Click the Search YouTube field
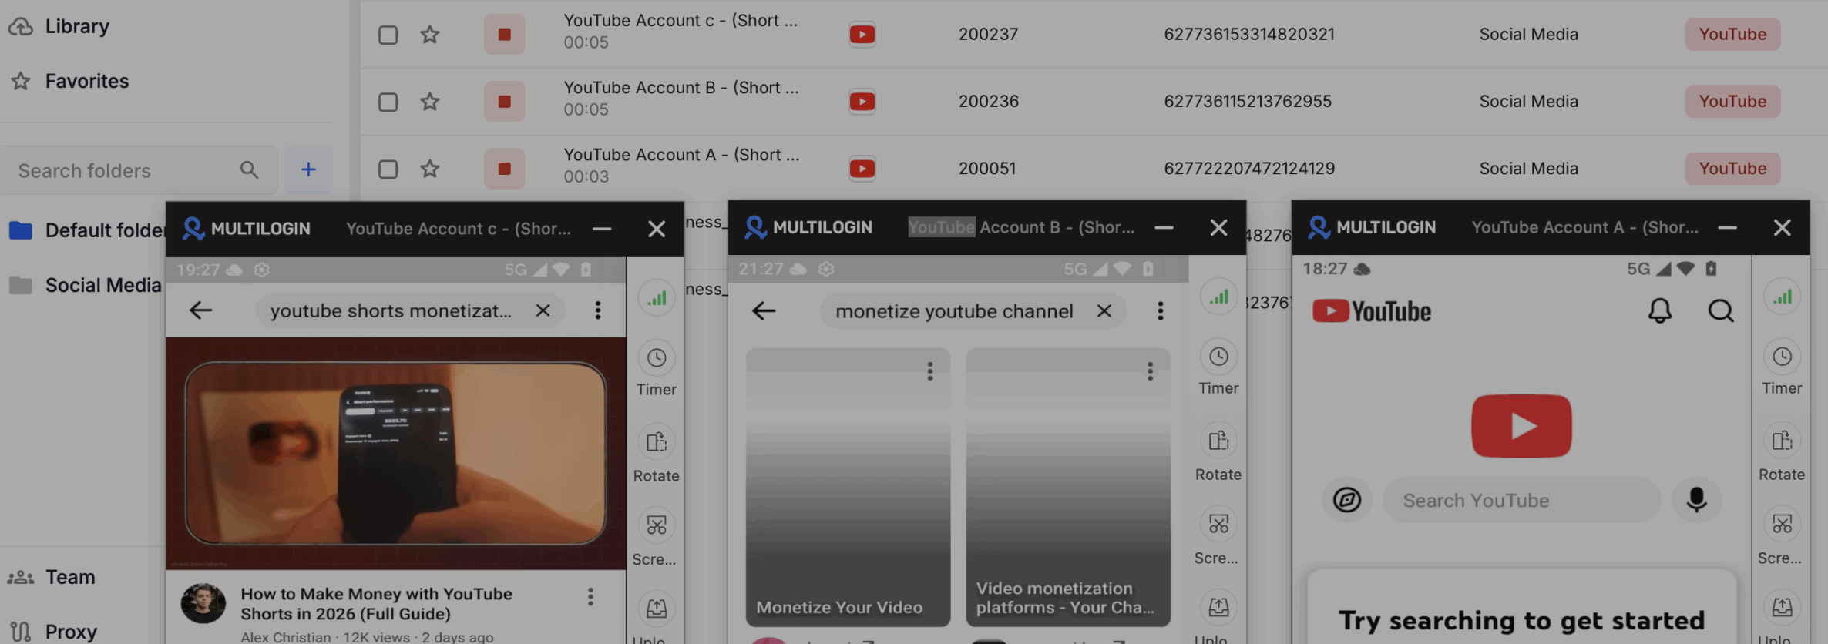The width and height of the screenshot is (1828, 644). tap(1521, 501)
